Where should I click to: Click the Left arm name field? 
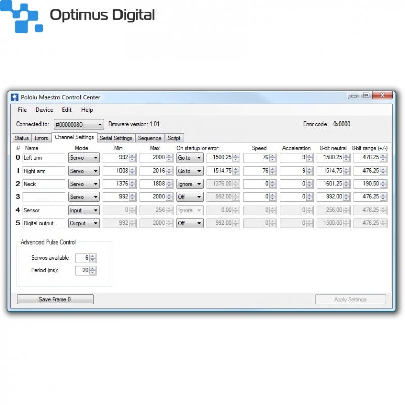(x=44, y=158)
